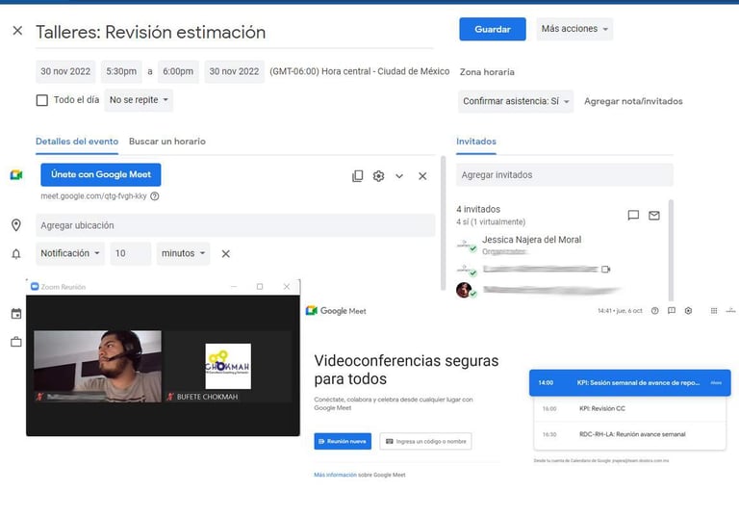Screen dimensions: 739x518
Task: Click the man's video tile in Zoom
Action: pos(97,366)
